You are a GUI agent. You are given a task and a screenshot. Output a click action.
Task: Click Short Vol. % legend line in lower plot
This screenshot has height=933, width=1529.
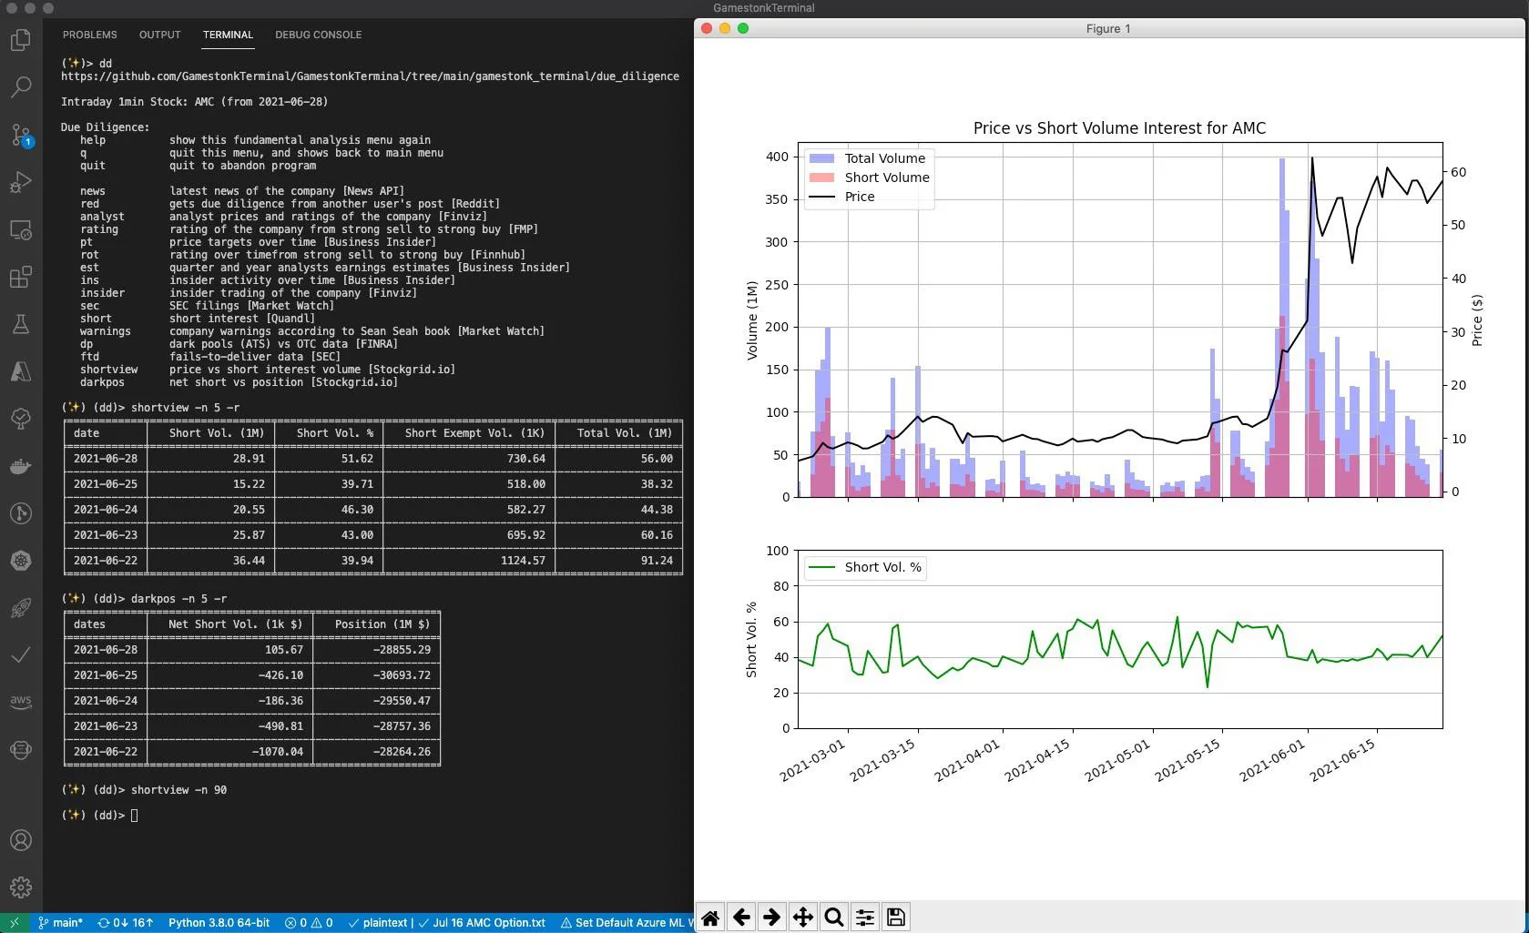[821, 567]
